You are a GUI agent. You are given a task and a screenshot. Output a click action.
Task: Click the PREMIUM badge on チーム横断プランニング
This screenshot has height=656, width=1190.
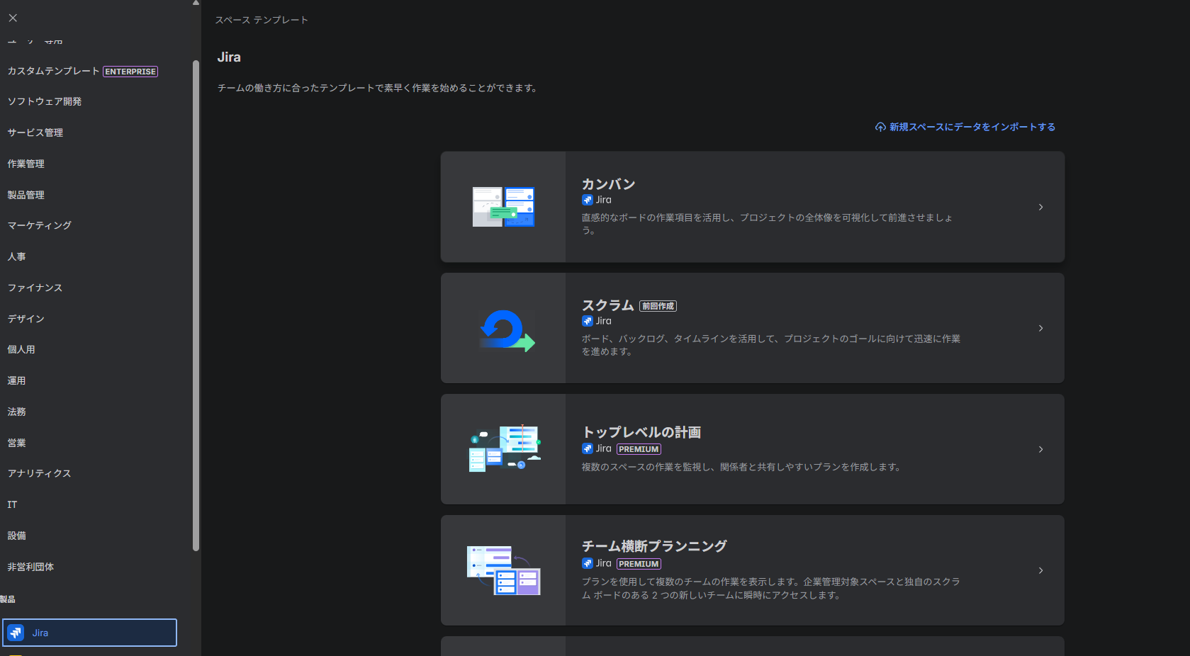point(639,564)
